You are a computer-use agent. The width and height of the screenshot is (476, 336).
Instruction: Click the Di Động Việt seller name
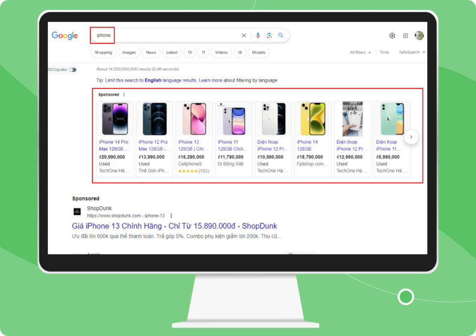[x=231, y=164]
